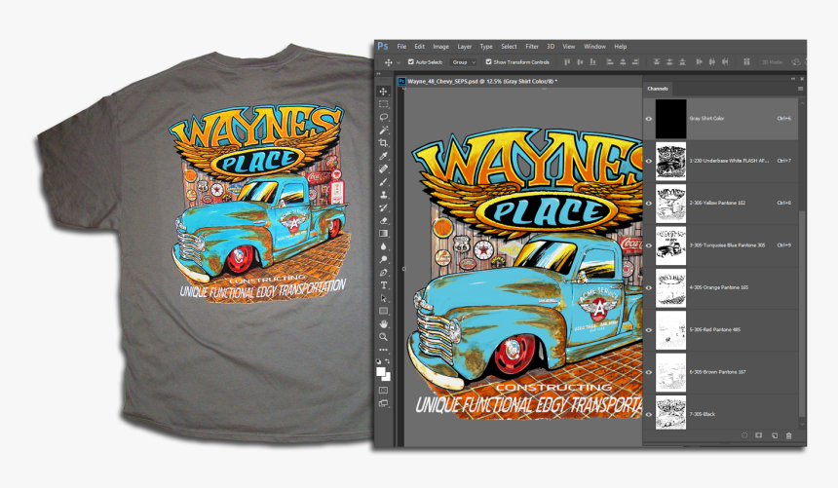Select the Type tool
Viewport: 838px width, 488px height.
383,284
